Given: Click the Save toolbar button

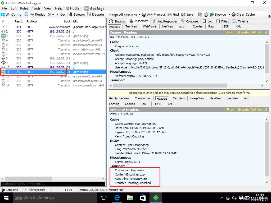Looking at the screenshot, I should click(x=187, y=15).
